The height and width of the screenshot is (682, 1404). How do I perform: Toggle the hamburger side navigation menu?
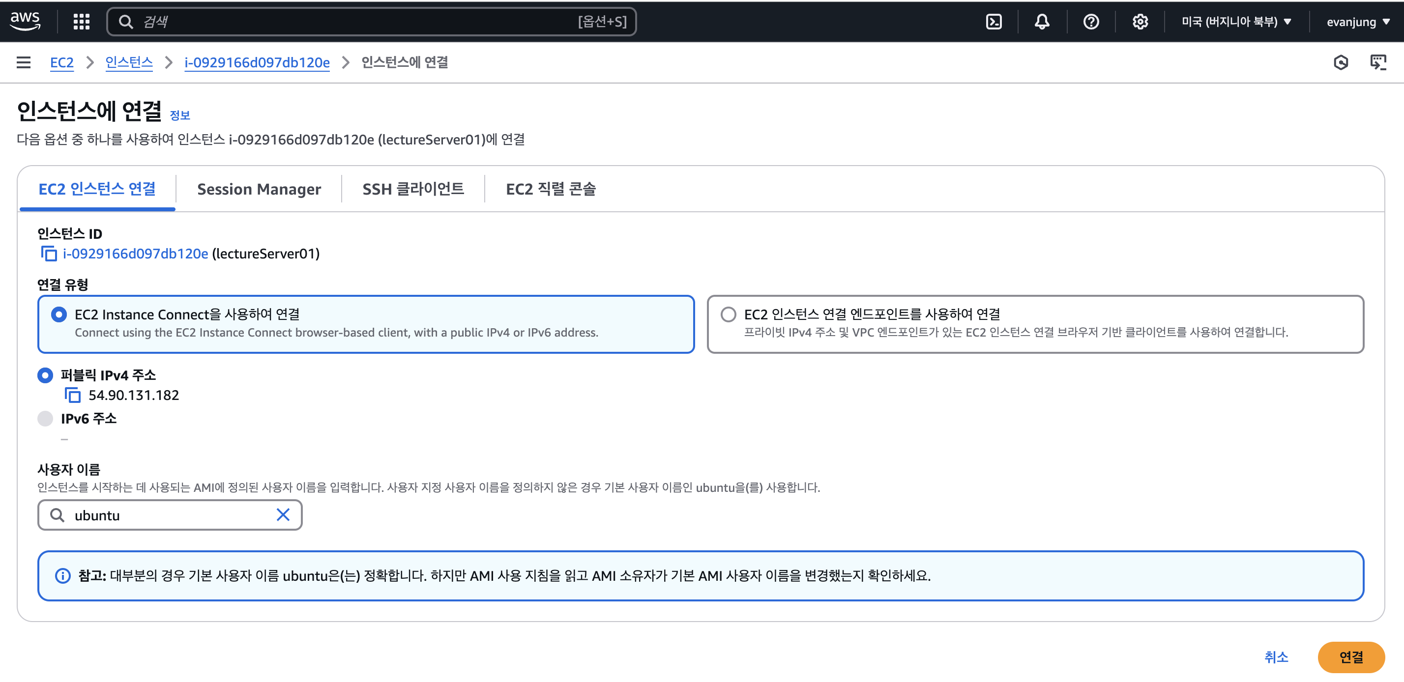(x=24, y=62)
